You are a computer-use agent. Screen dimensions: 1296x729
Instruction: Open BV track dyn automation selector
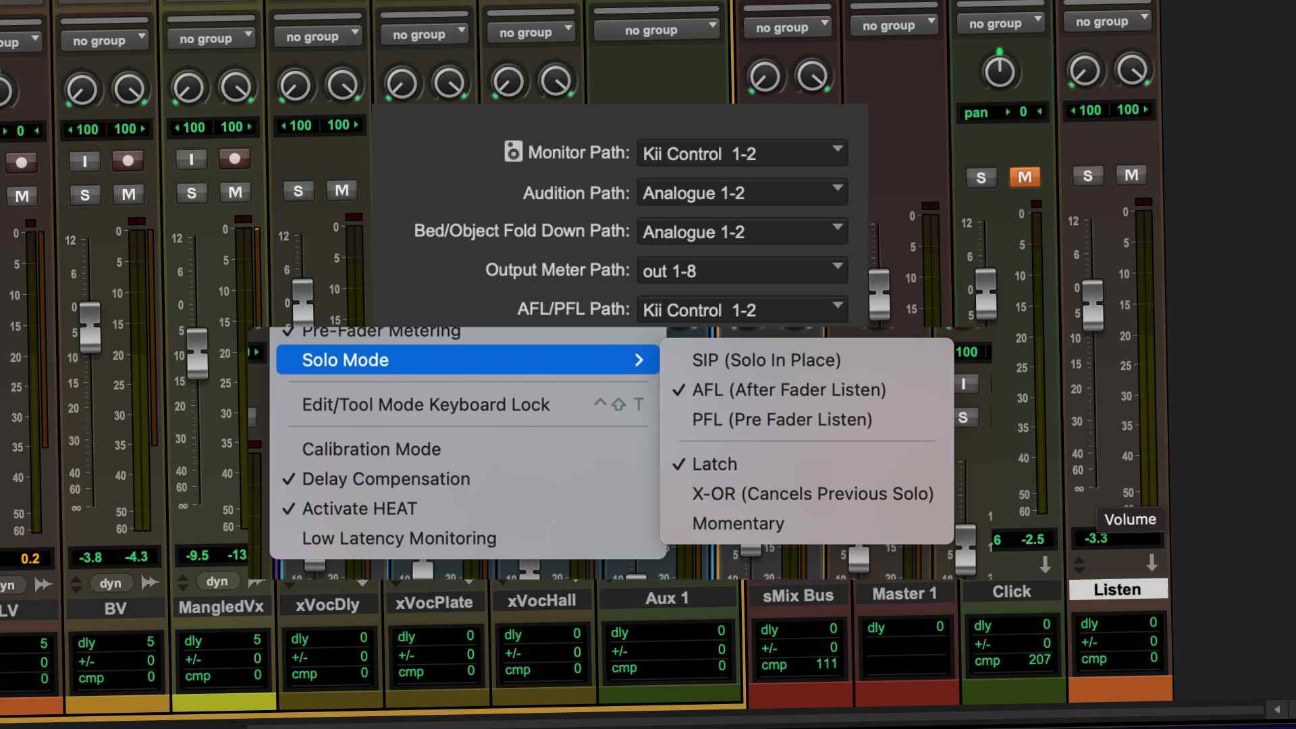pyautogui.click(x=111, y=583)
